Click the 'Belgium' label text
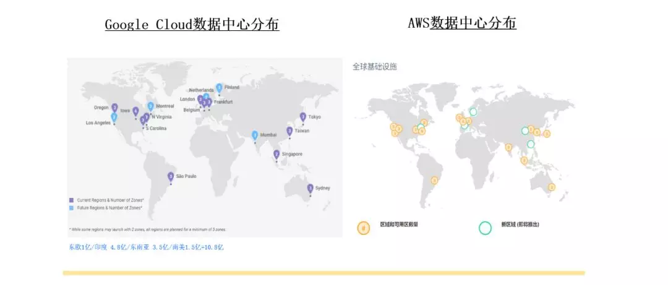This screenshot has height=285, width=668. 191,110
